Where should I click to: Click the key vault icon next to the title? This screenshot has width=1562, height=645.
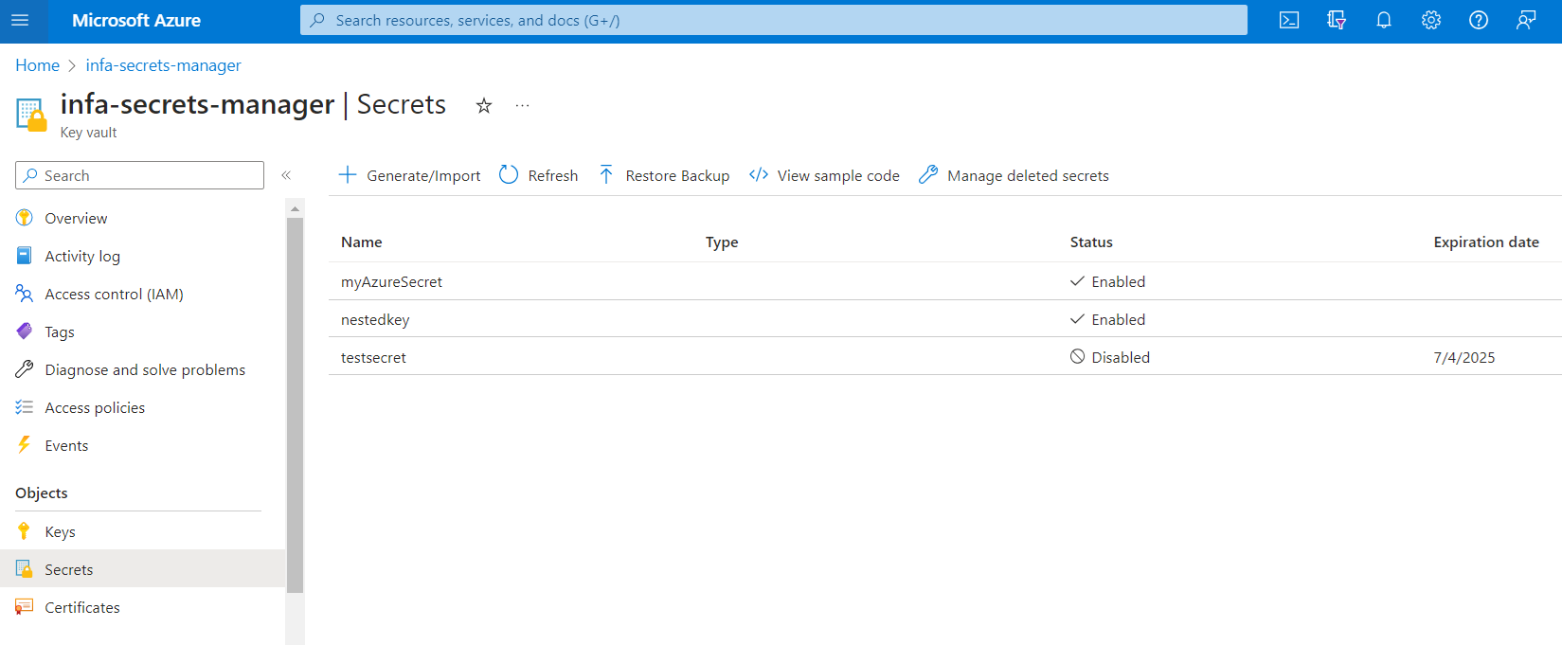tap(31, 115)
